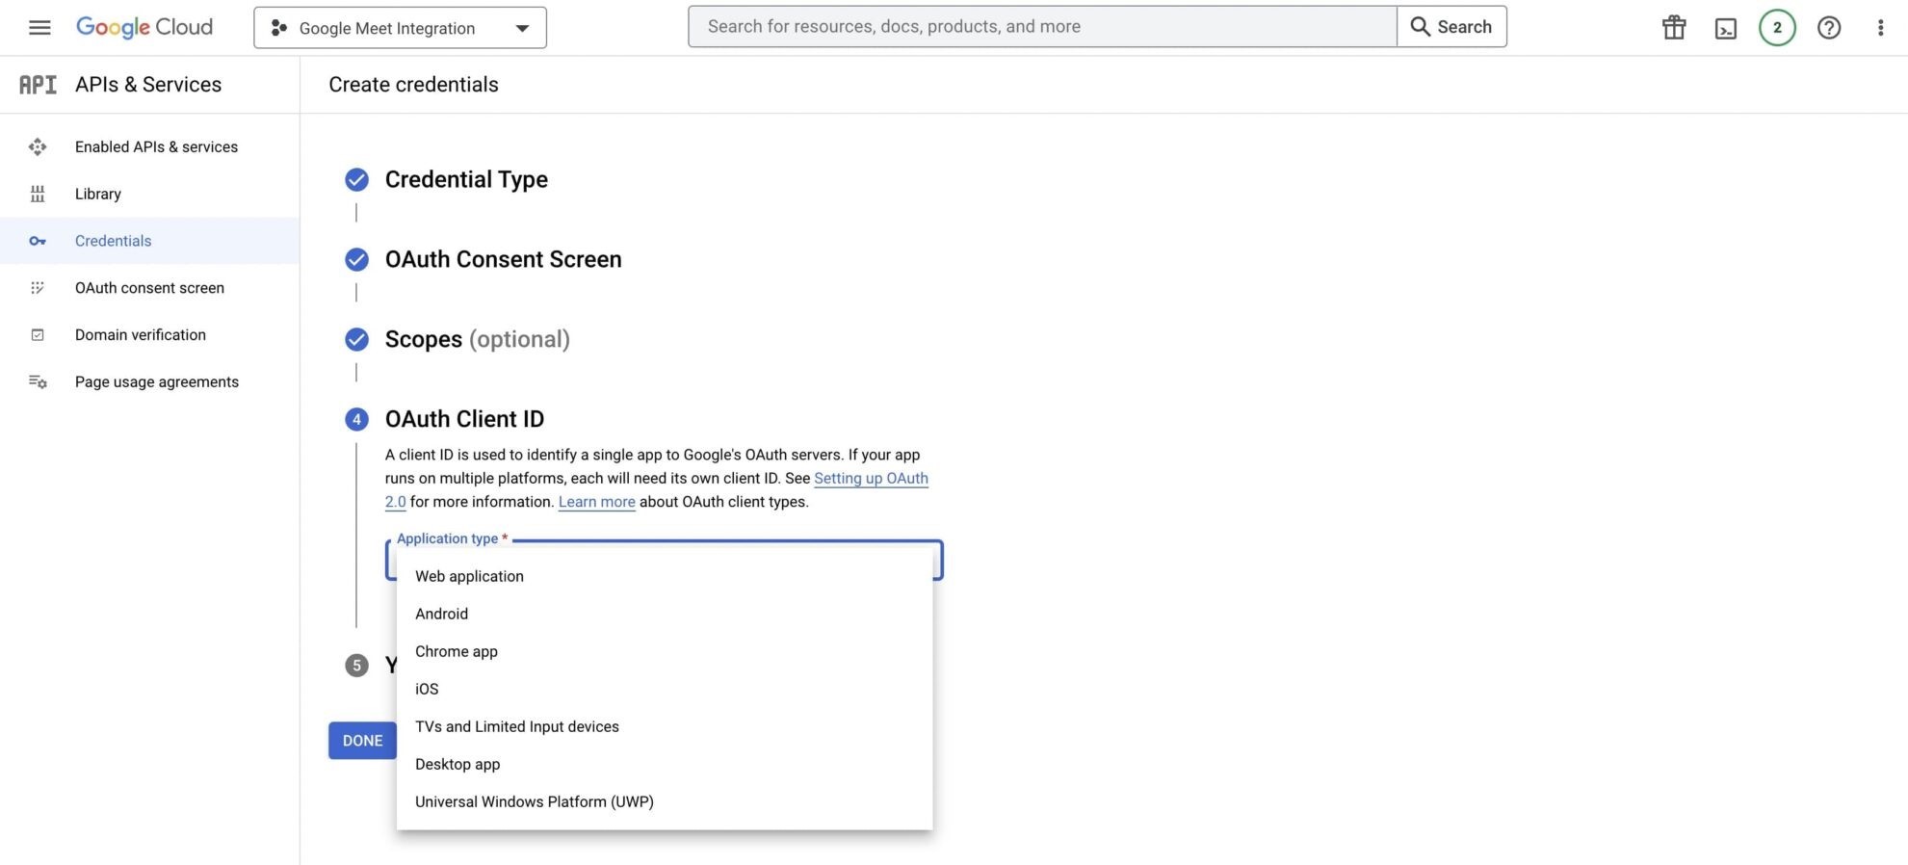
Task: Click the search resources input field
Action: (x=1042, y=27)
